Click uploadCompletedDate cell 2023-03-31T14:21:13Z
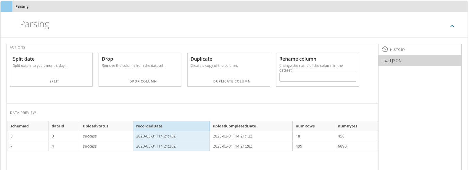This screenshot has height=170, width=472. pos(251,136)
